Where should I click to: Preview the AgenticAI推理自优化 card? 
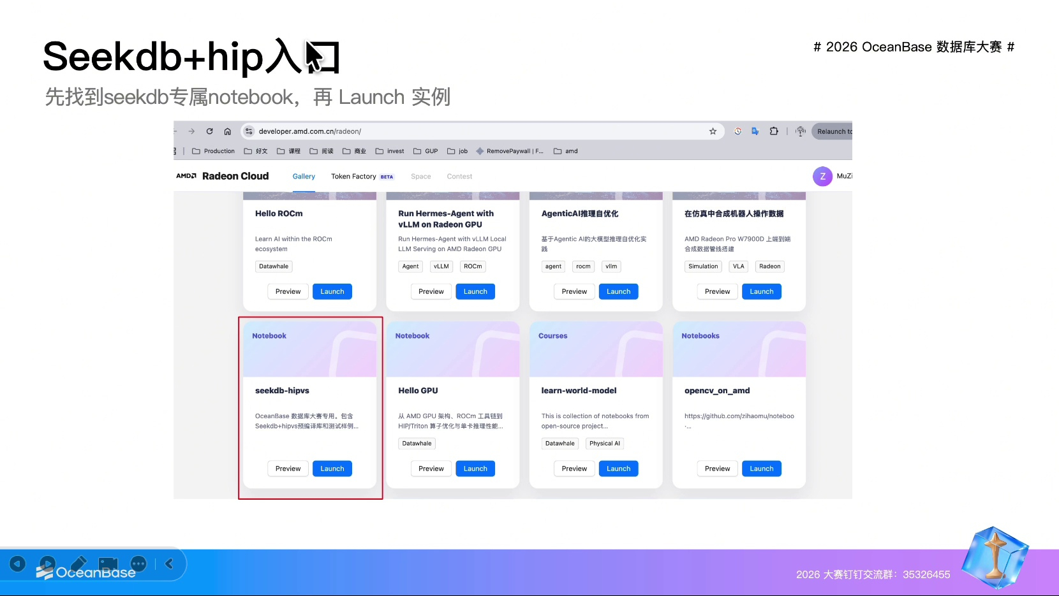pyautogui.click(x=574, y=291)
